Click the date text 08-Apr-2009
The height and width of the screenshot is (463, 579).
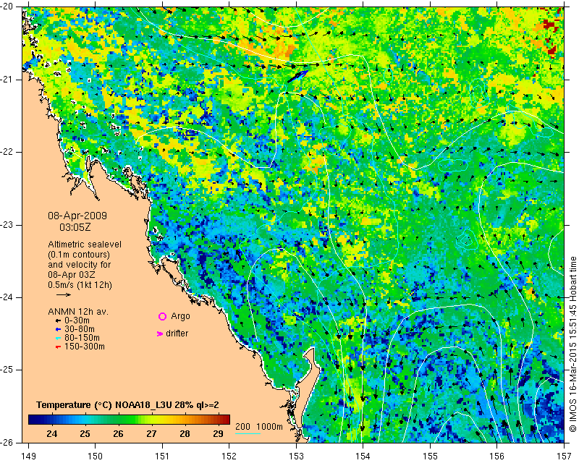click(x=77, y=216)
